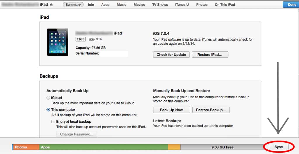Open the Summary tab
The image size is (299, 154).
[x=73, y=5]
